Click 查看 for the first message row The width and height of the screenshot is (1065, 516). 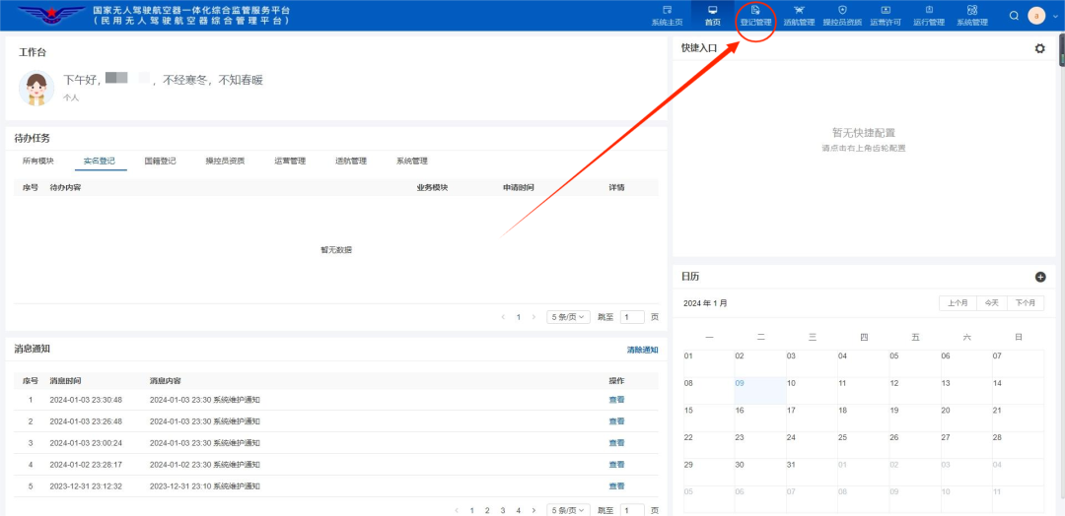(x=616, y=400)
